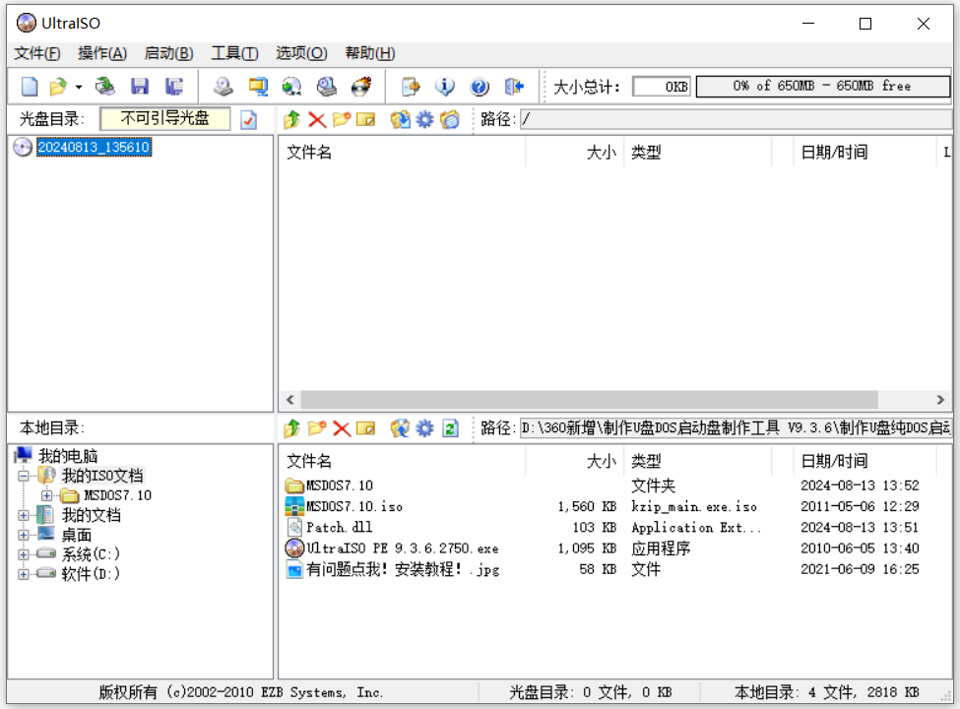Click the 大小总计 0KB size field

coord(662,87)
